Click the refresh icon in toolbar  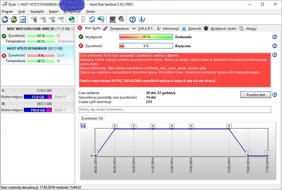click(5, 19)
